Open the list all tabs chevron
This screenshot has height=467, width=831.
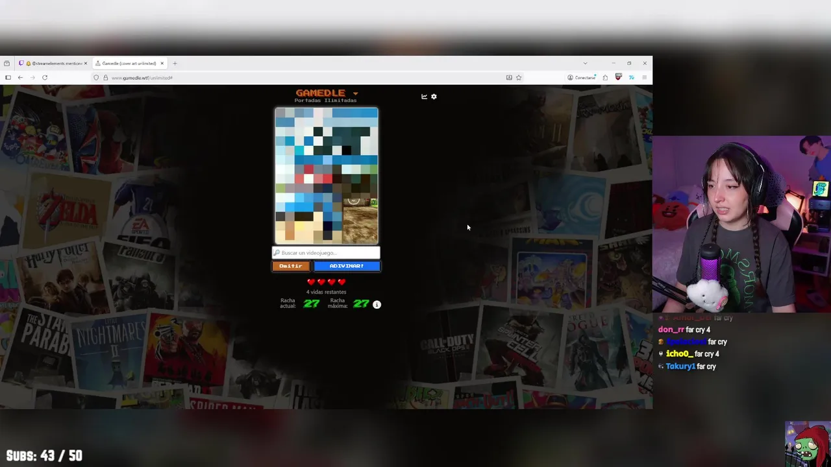pos(585,64)
